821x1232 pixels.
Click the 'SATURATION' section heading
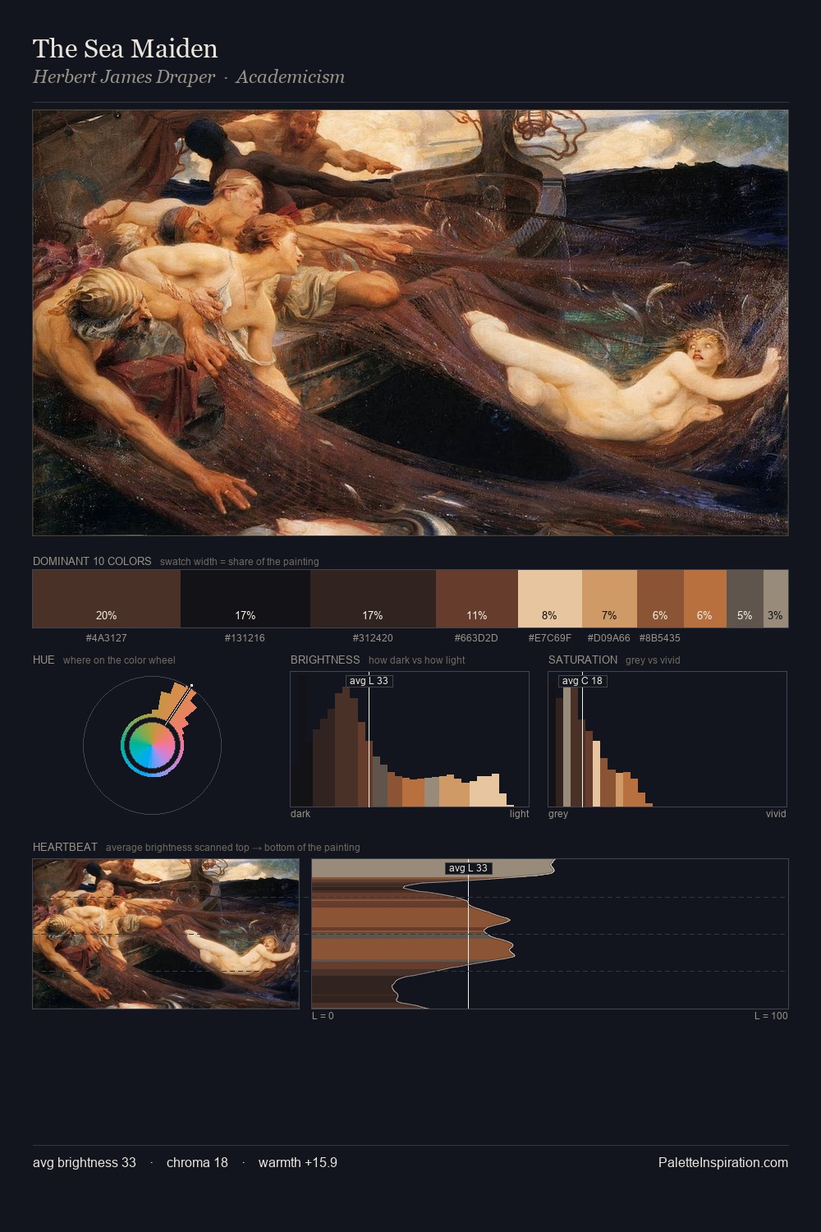583,660
